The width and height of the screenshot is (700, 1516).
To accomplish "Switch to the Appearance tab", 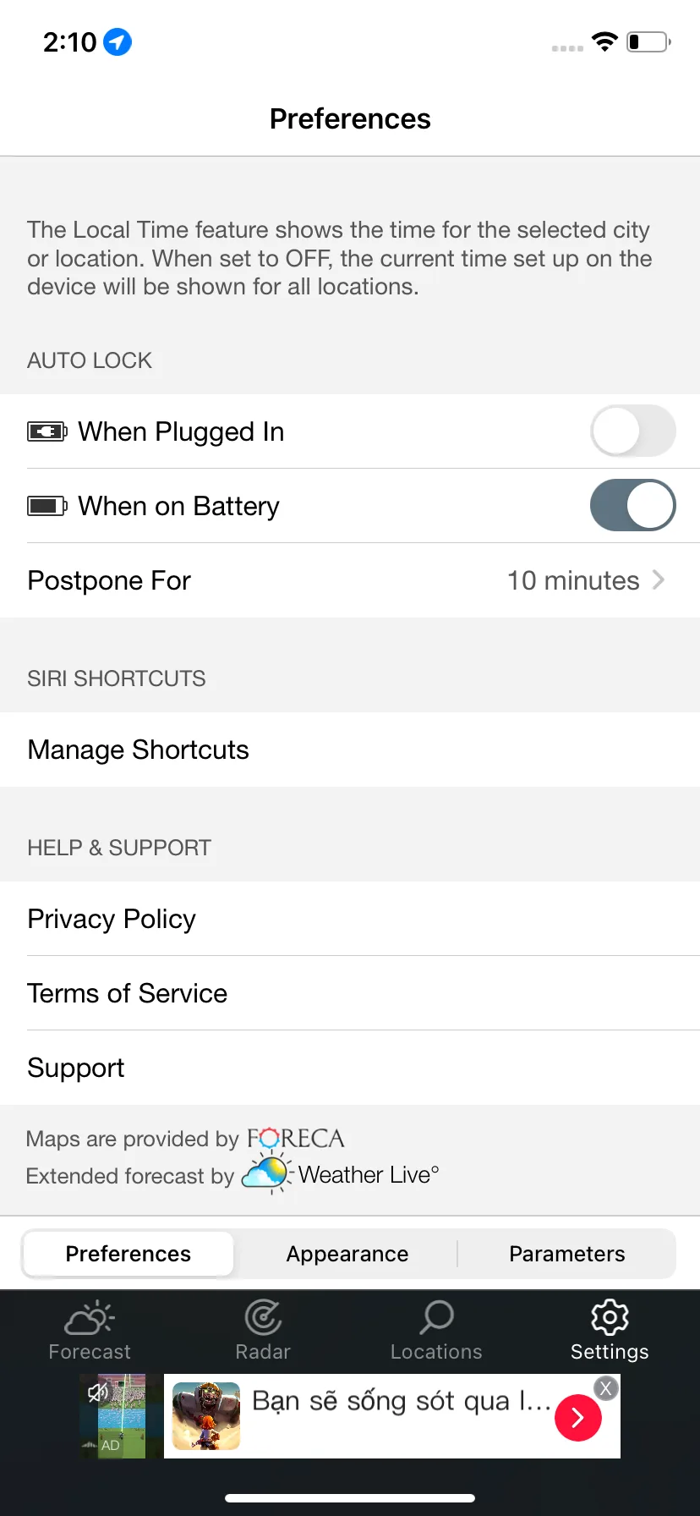I will click(347, 1254).
